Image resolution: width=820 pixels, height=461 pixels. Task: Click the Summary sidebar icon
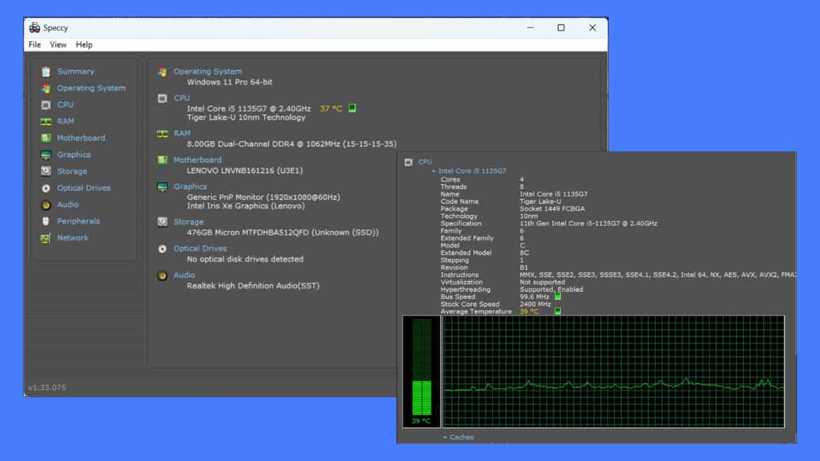tap(45, 72)
